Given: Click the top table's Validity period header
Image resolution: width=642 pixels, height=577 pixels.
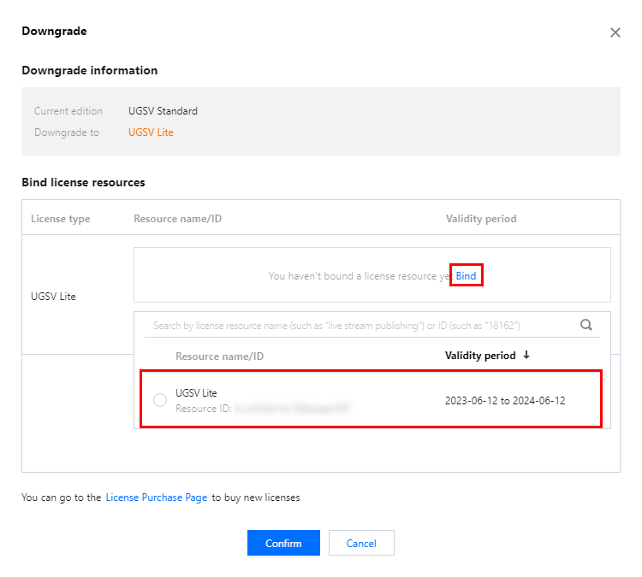Looking at the screenshot, I should point(481,219).
